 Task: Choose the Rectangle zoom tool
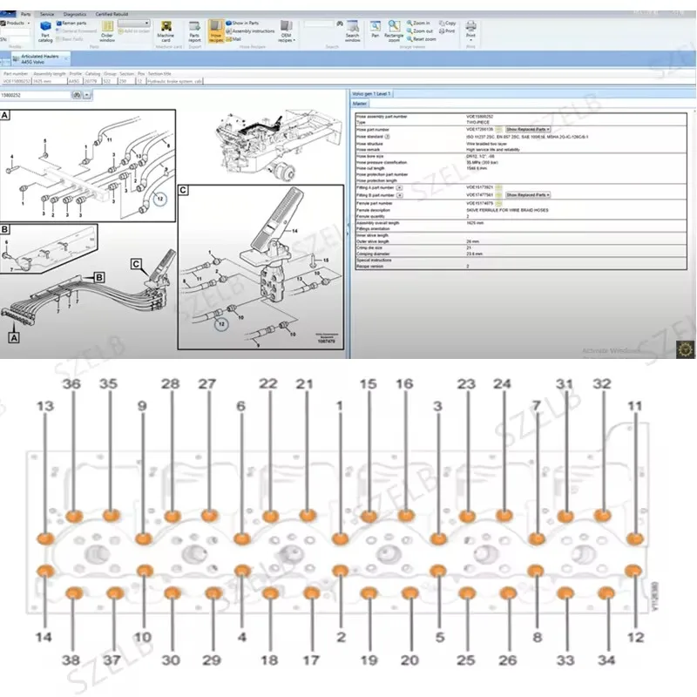tap(394, 31)
